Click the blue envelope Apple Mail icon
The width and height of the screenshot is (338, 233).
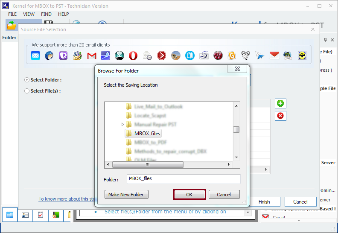[x=35, y=55]
